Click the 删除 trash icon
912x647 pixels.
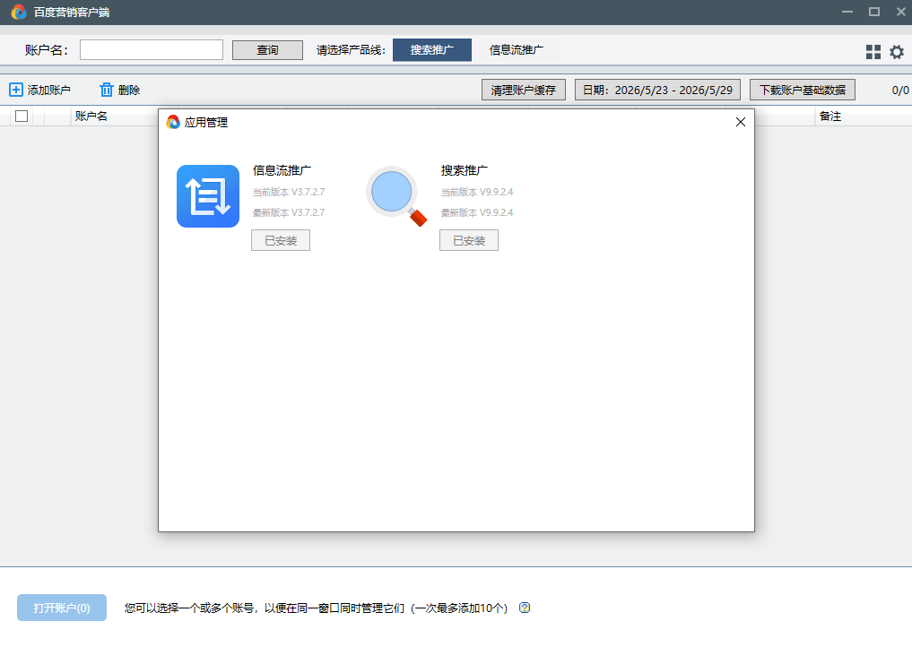click(x=107, y=90)
